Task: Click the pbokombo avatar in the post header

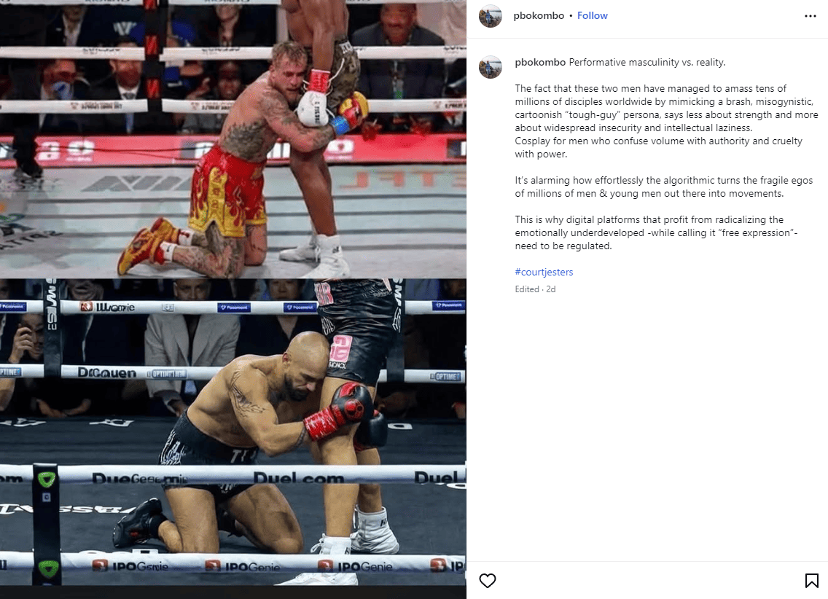Action: click(490, 16)
